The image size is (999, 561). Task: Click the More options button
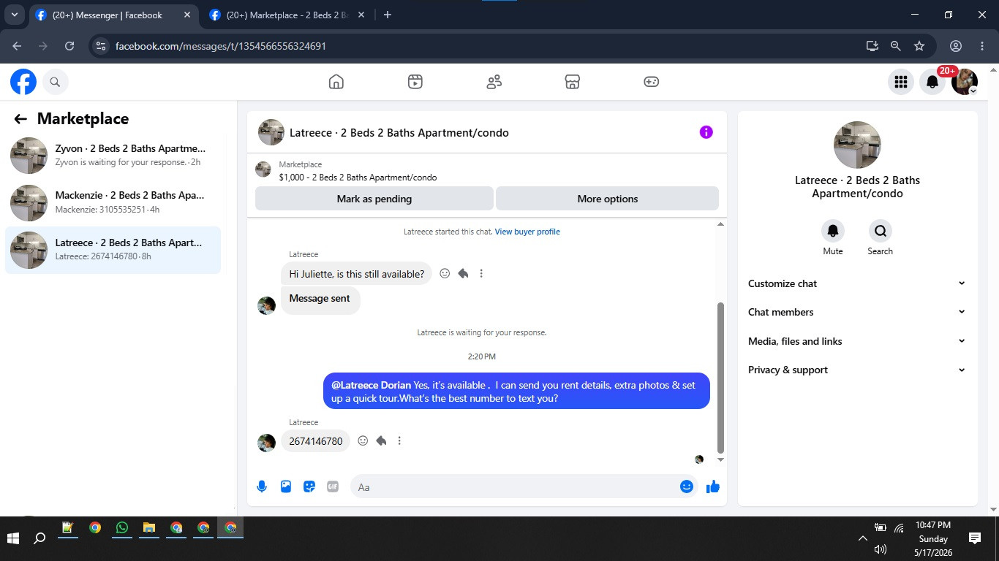click(x=607, y=199)
